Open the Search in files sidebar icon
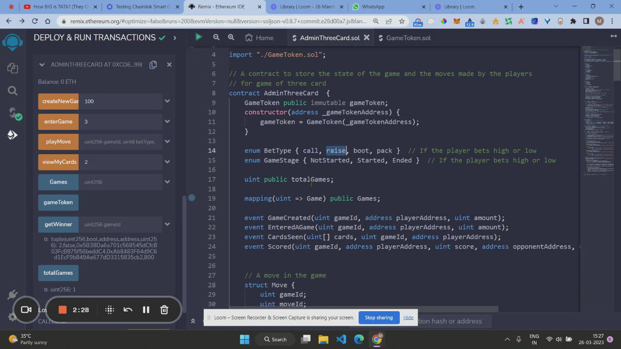 13,91
